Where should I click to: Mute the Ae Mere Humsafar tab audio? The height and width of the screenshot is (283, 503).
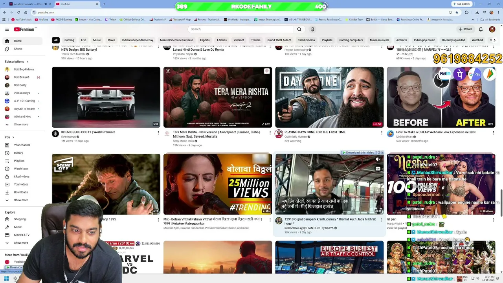pyautogui.click(x=45, y=4)
